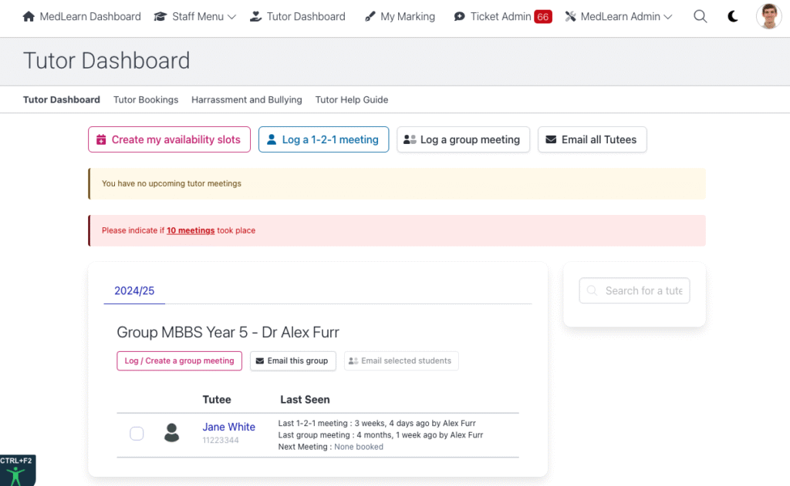790x486 pixels.
Task: Click the Last Seen column header
Action: click(305, 400)
